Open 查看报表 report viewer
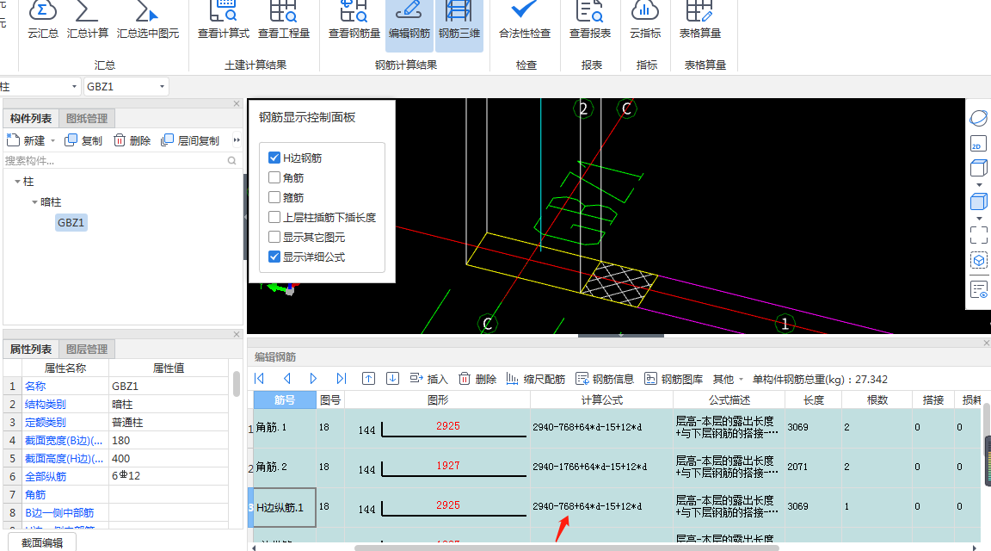Viewport: 991px width, 551px height. [589, 21]
